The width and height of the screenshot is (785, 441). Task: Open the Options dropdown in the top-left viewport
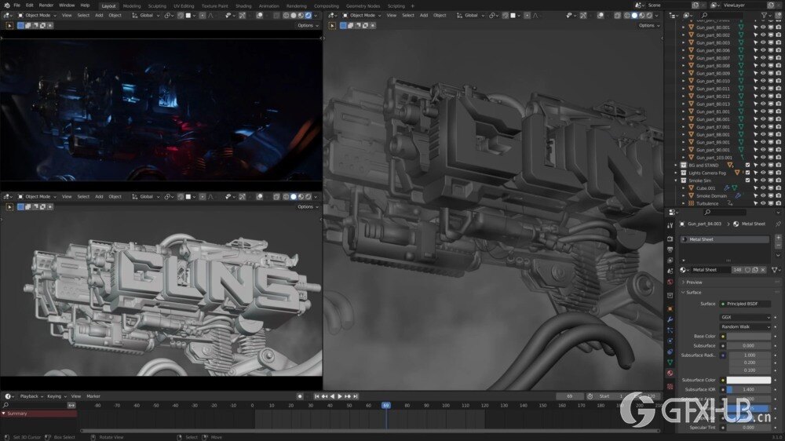308,26
